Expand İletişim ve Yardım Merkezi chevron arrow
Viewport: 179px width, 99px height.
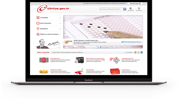click(x=60, y=34)
